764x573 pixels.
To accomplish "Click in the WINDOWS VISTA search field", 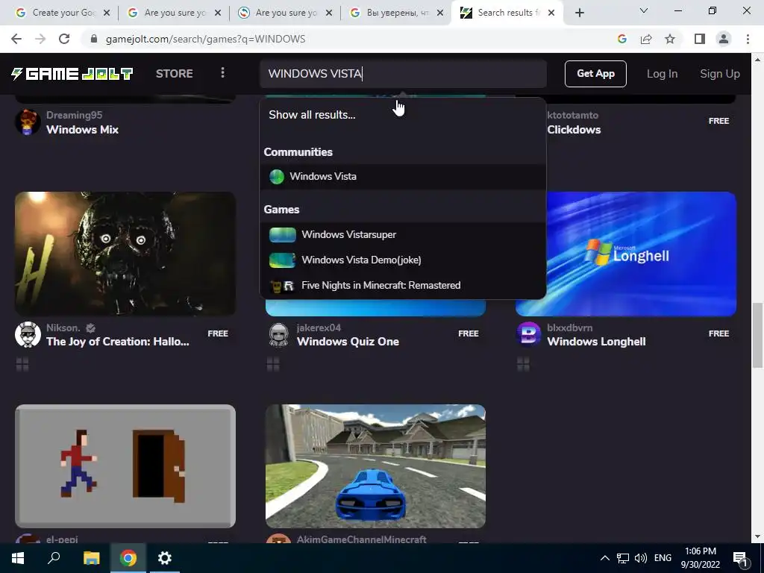I will 403,74.
